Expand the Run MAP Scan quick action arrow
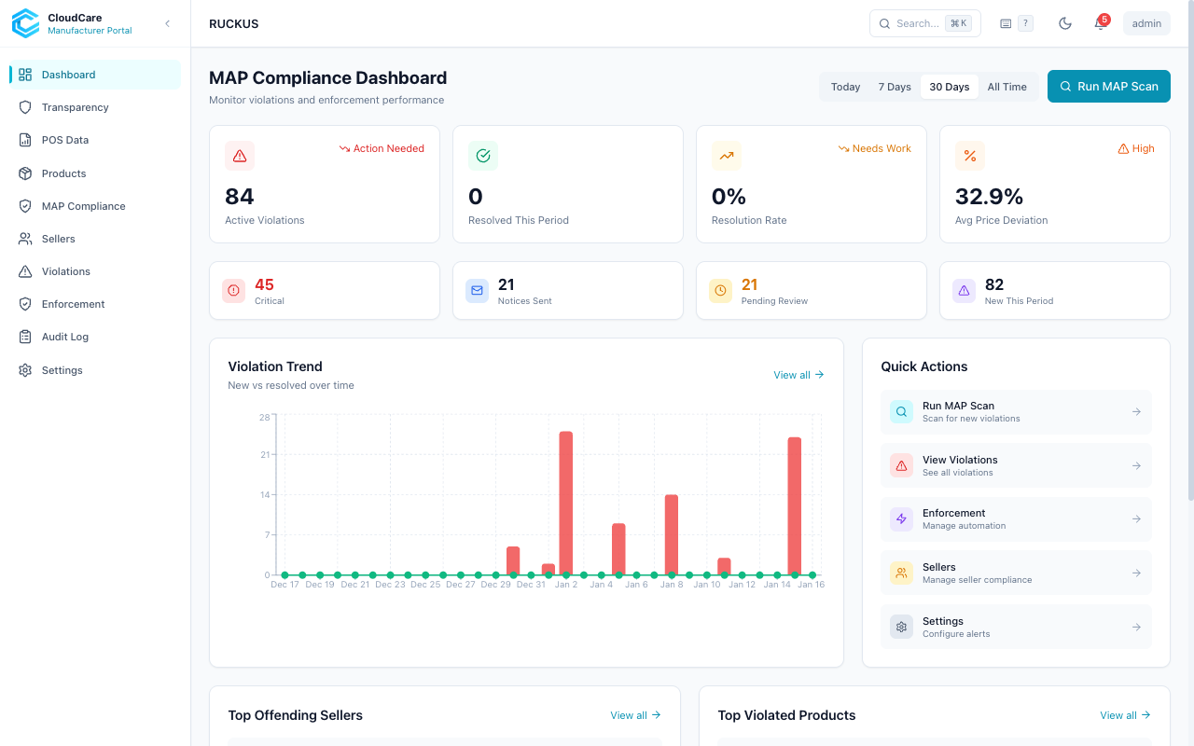This screenshot has width=1194, height=746. pyautogui.click(x=1135, y=411)
